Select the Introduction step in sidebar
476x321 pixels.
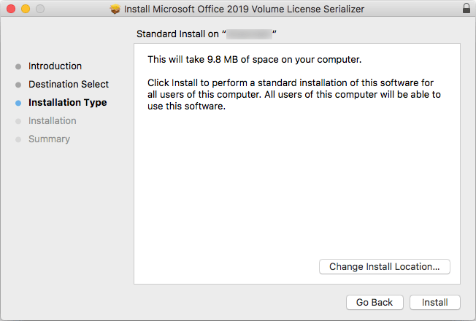pyautogui.click(x=55, y=66)
